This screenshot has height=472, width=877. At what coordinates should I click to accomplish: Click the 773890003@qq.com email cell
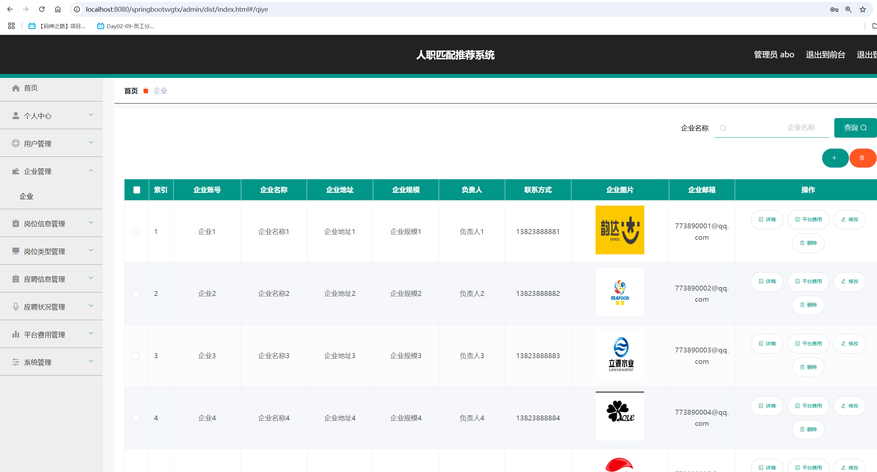(702, 356)
